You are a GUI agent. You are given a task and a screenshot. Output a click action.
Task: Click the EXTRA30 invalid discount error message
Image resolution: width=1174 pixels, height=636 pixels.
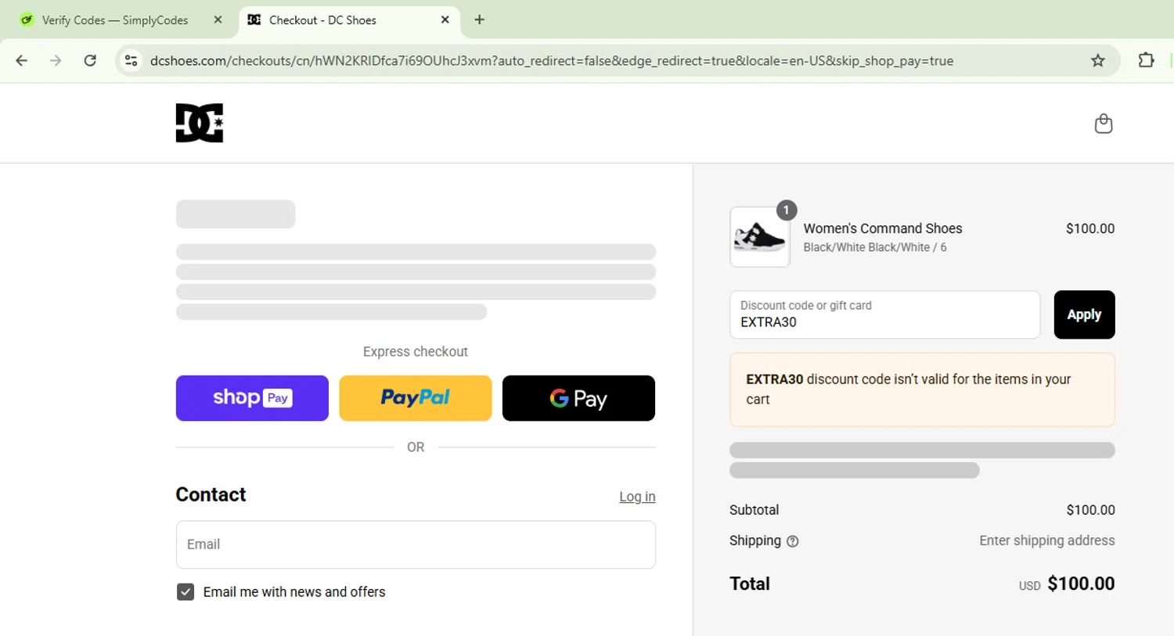(x=922, y=390)
